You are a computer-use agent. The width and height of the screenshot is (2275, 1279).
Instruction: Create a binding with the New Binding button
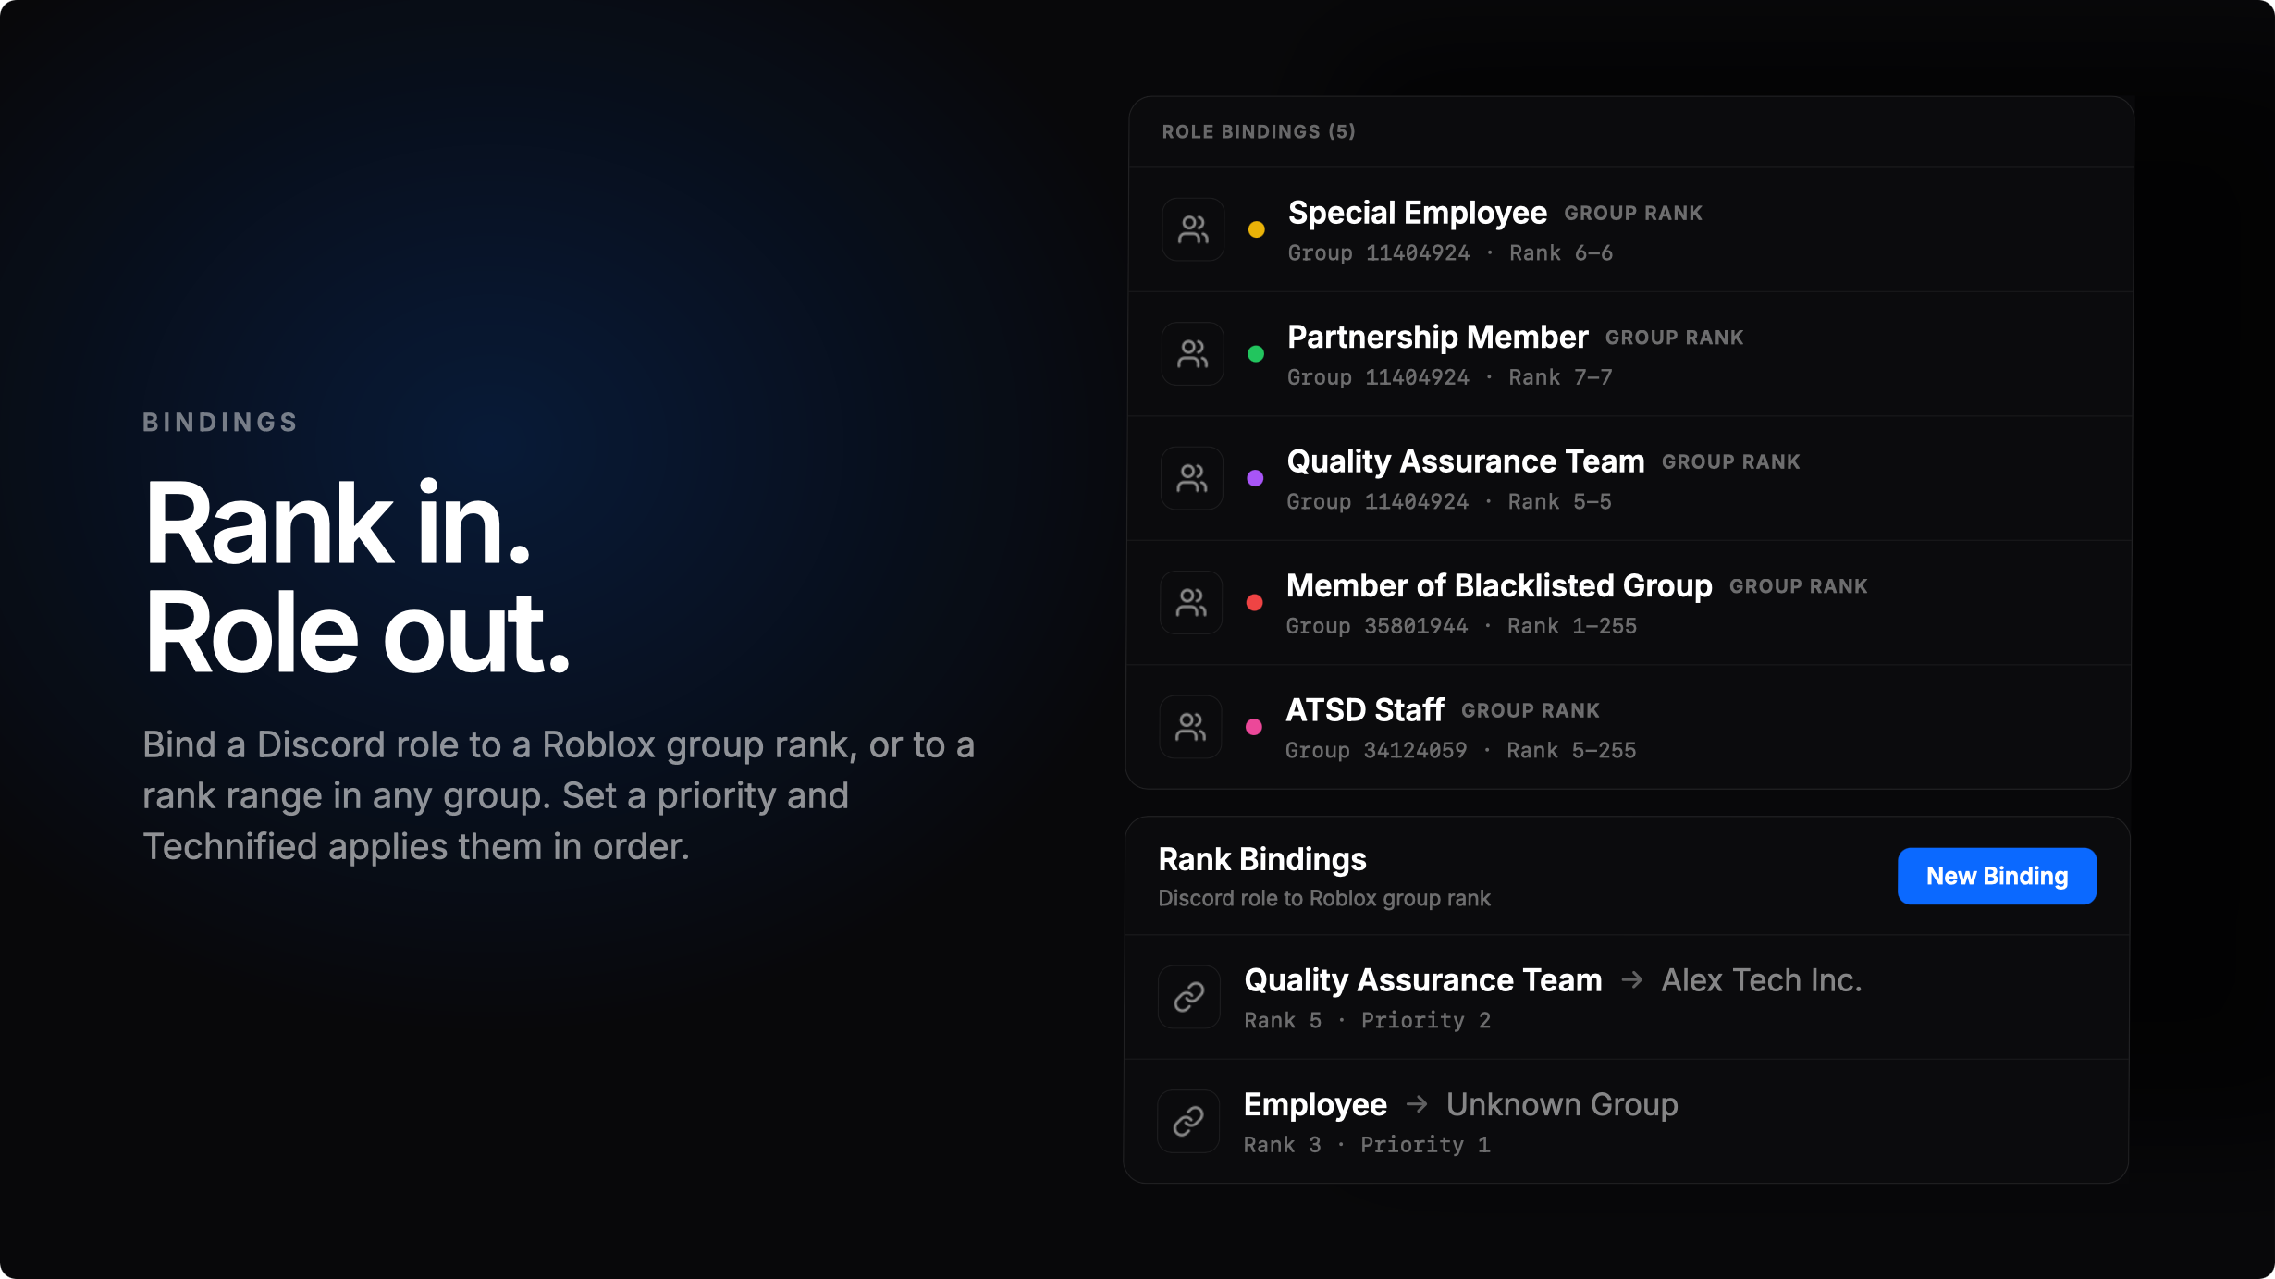[x=1997, y=876]
